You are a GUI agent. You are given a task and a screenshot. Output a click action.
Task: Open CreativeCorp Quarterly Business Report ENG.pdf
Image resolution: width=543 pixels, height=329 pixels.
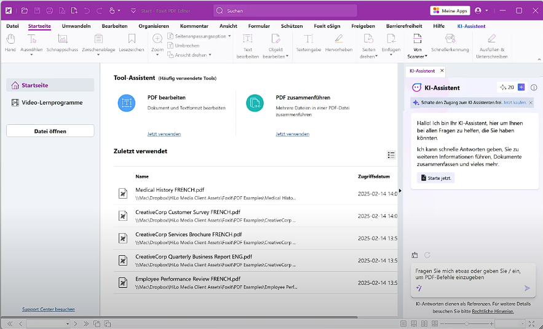click(x=256, y=260)
